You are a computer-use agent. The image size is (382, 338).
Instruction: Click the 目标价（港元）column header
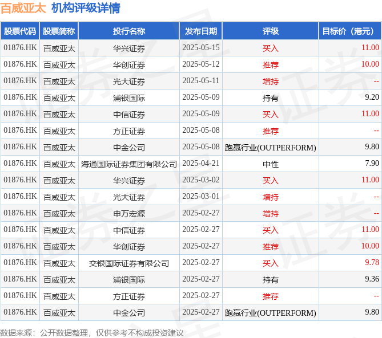[x=350, y=31]
